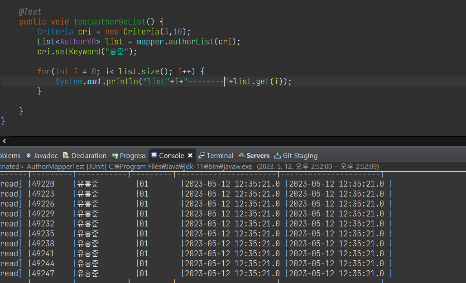Viewport: 466px width, 283px height.
Task: Click the Javadoc tab icon
Action: [29, 155]
